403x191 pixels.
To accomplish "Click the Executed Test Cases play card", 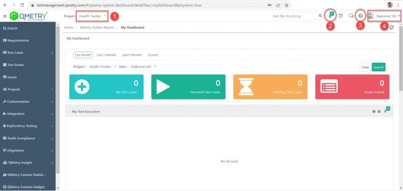I will pos(188,86).
